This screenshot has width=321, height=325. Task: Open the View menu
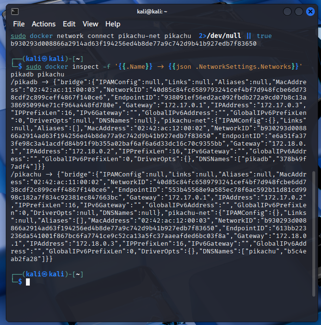click(90, 24)
